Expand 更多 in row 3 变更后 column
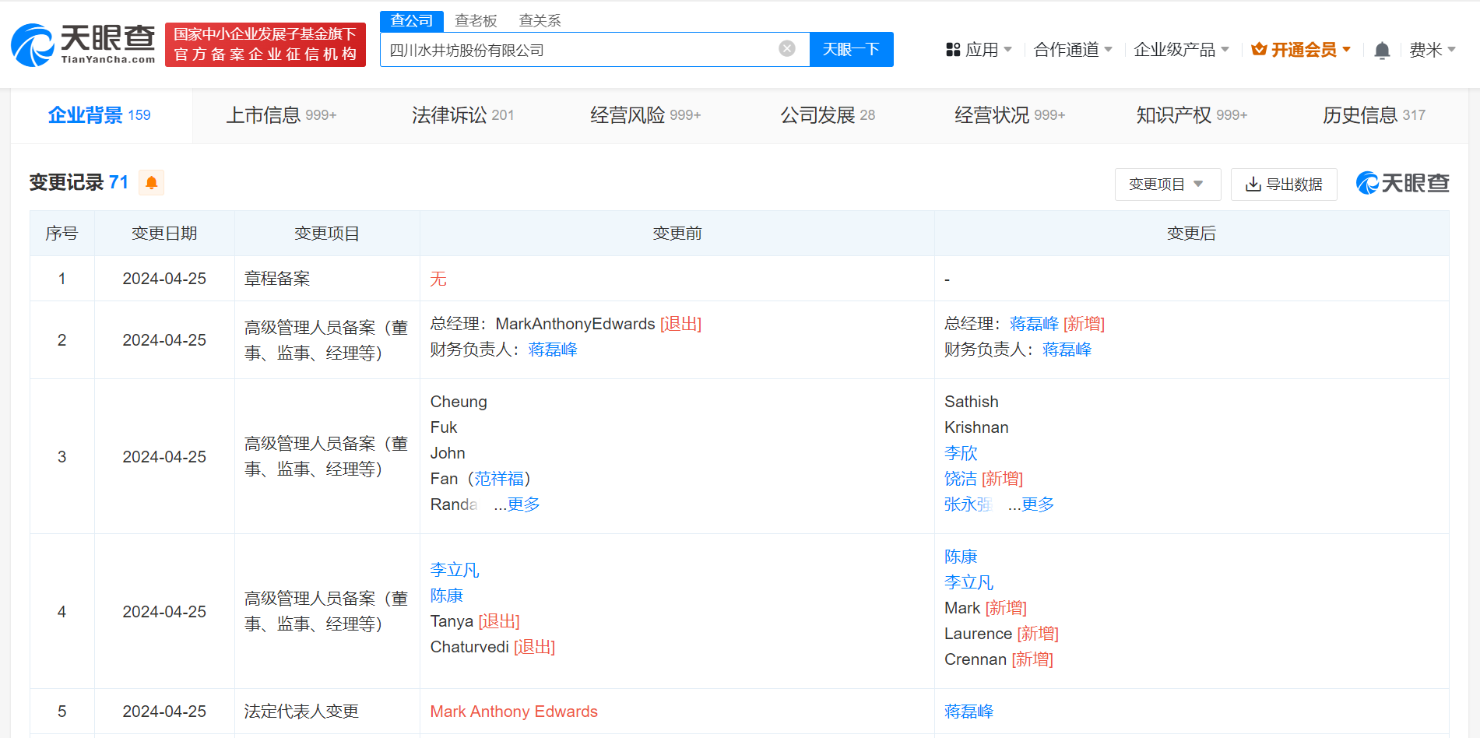The image size is (1480, 738). click(1037, 504)
